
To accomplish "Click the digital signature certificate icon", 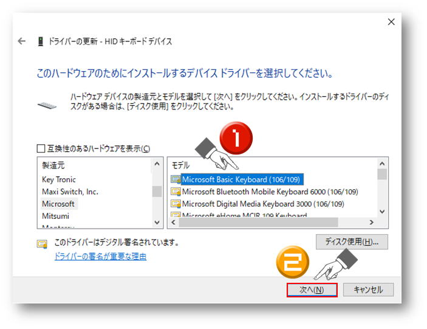I will tap(42, 244).
